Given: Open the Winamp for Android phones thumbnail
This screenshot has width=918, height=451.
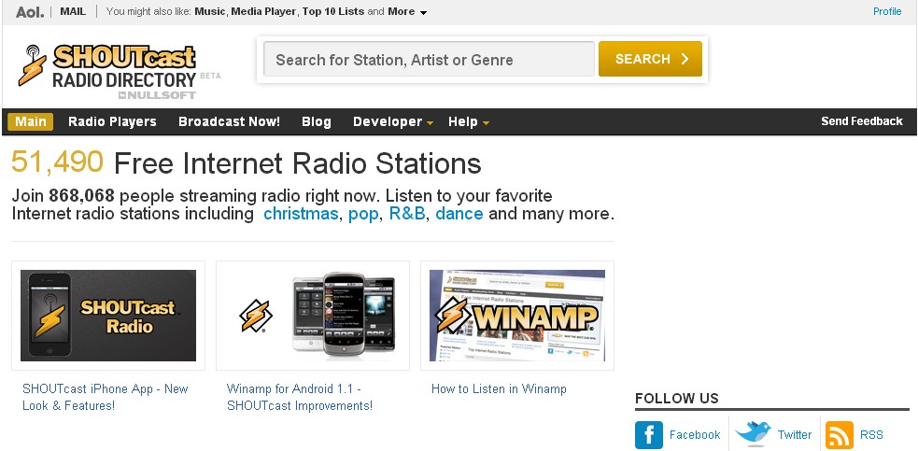Looking at the screenshot, I should point(313,315).
